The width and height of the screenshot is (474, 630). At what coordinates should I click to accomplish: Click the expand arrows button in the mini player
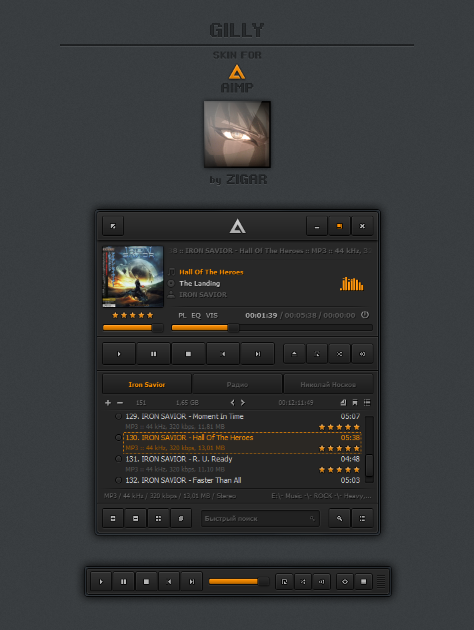tap(345, 582)
